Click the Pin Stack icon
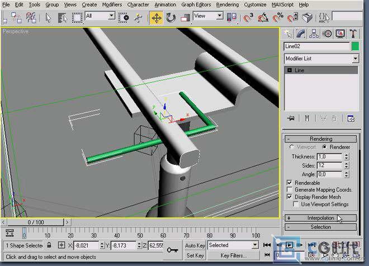Image resolution: width=369 pixels, height=266 pixels. tap(291, 118)
